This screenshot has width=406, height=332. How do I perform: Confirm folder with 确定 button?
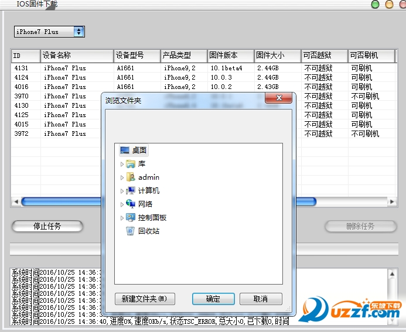(213, 299)
